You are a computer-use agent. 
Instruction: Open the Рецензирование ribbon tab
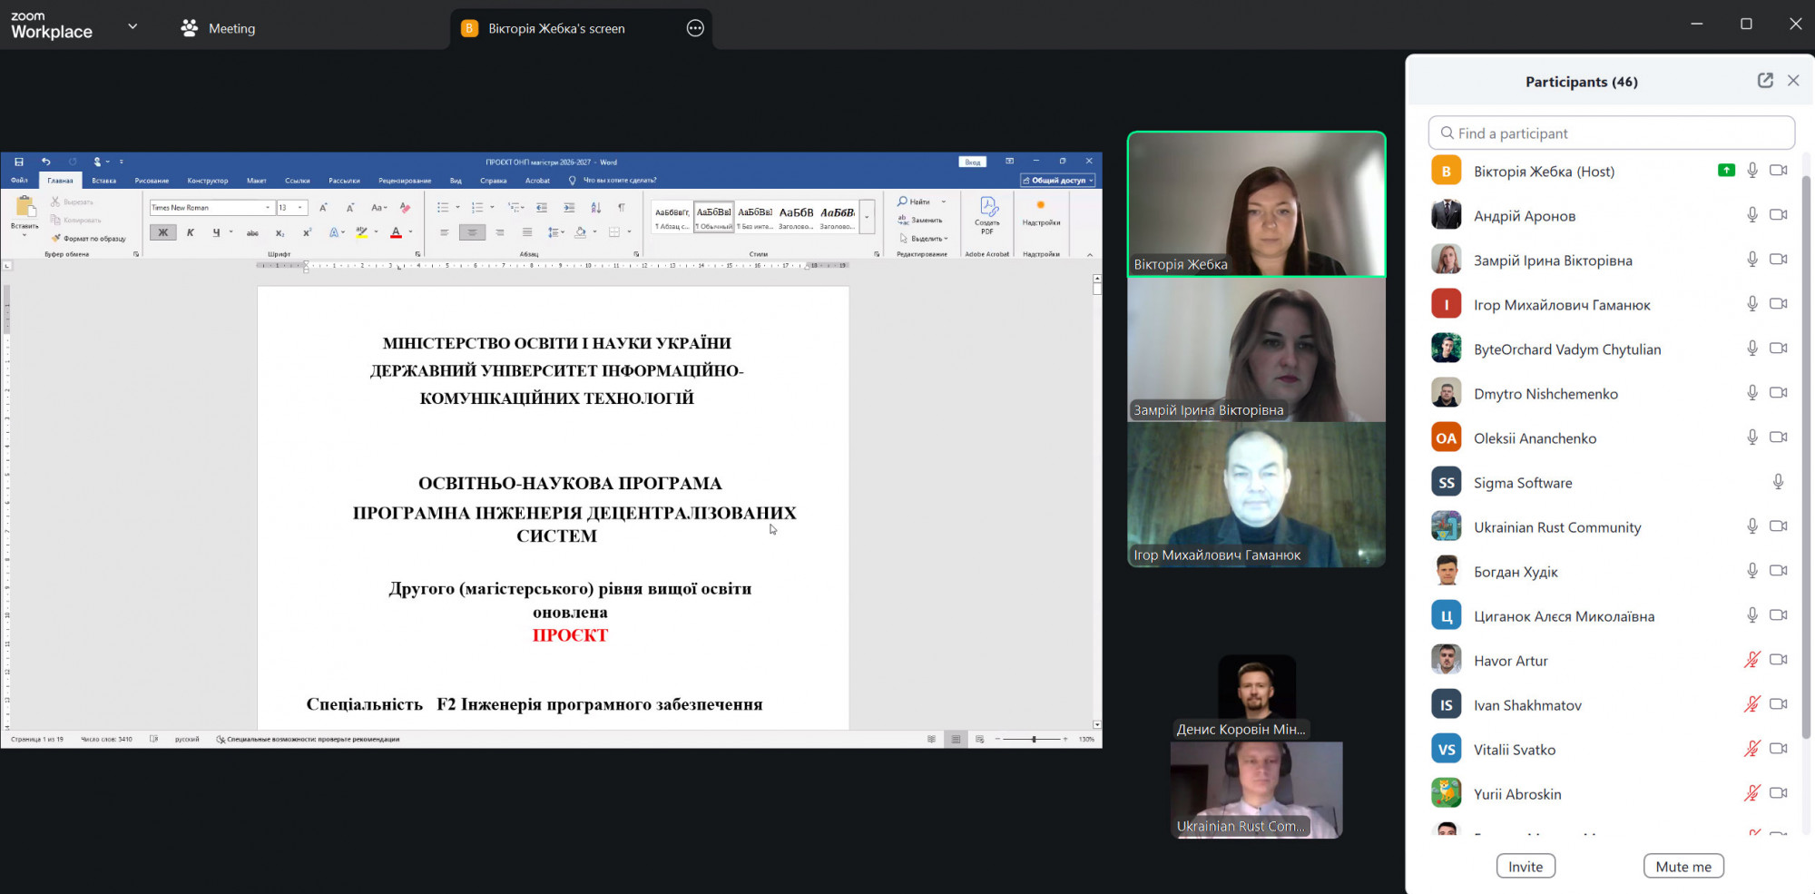click(x=405, y=181)
